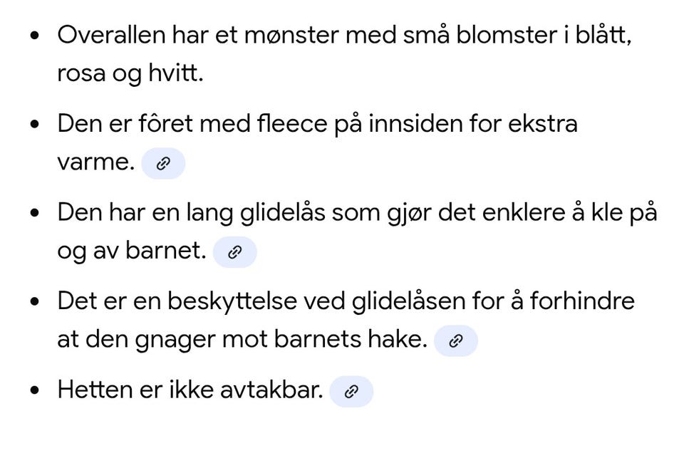Click the text 'rosa og hvitt.'
Screen dimensions: 684x453
pyautogui.click(x=130, y=74)
